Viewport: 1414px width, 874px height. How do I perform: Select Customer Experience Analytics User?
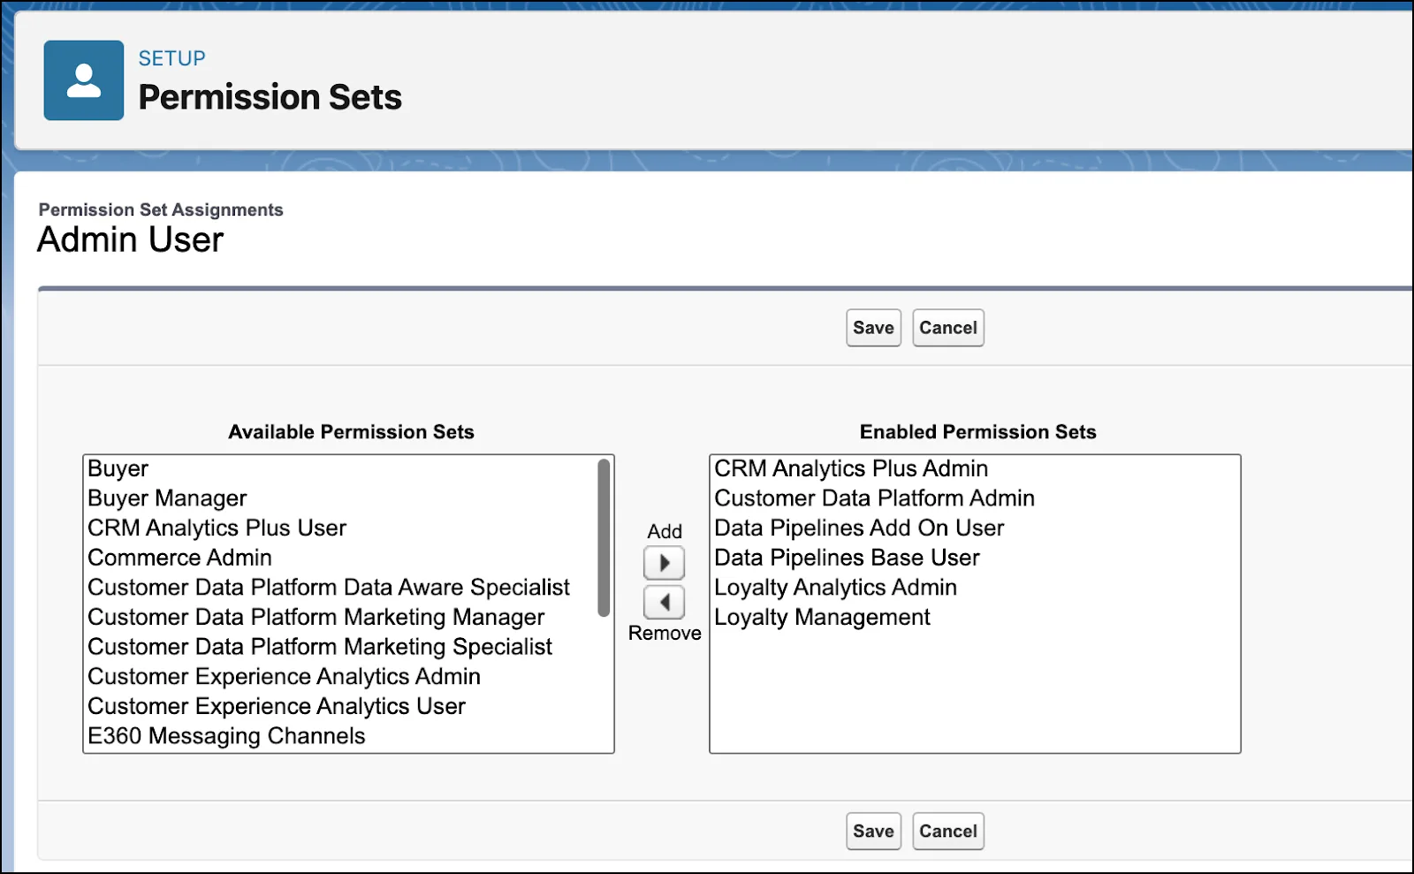click(277, 706)
